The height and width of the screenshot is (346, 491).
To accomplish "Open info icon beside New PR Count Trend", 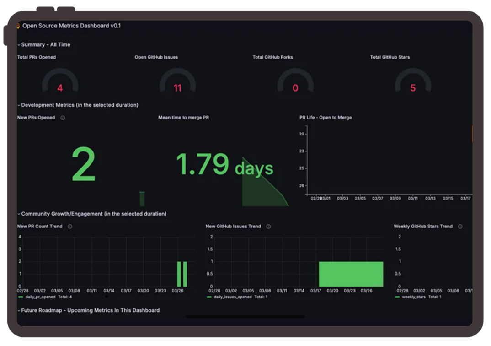I will click(70, 227).
